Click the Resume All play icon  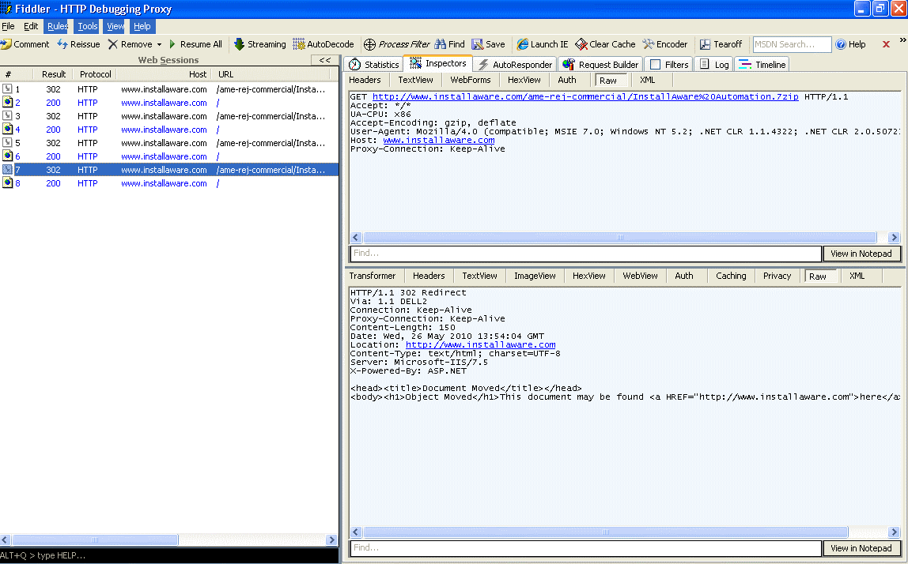click(172, 44)
